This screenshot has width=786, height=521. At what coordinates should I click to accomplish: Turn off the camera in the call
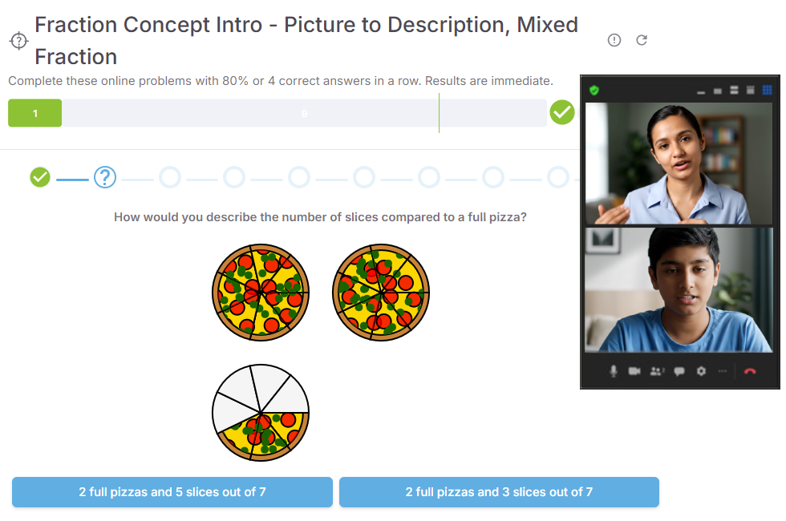pyautogui.click(x=634, y=371)
